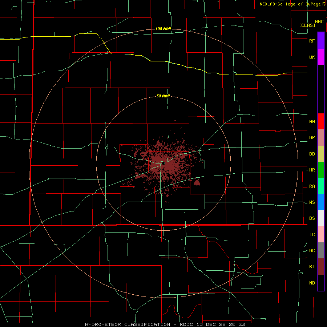The width and height of the screenshot is (327, 327).
Task: Click the GC legend label text
Action: [x=312, y=251]
